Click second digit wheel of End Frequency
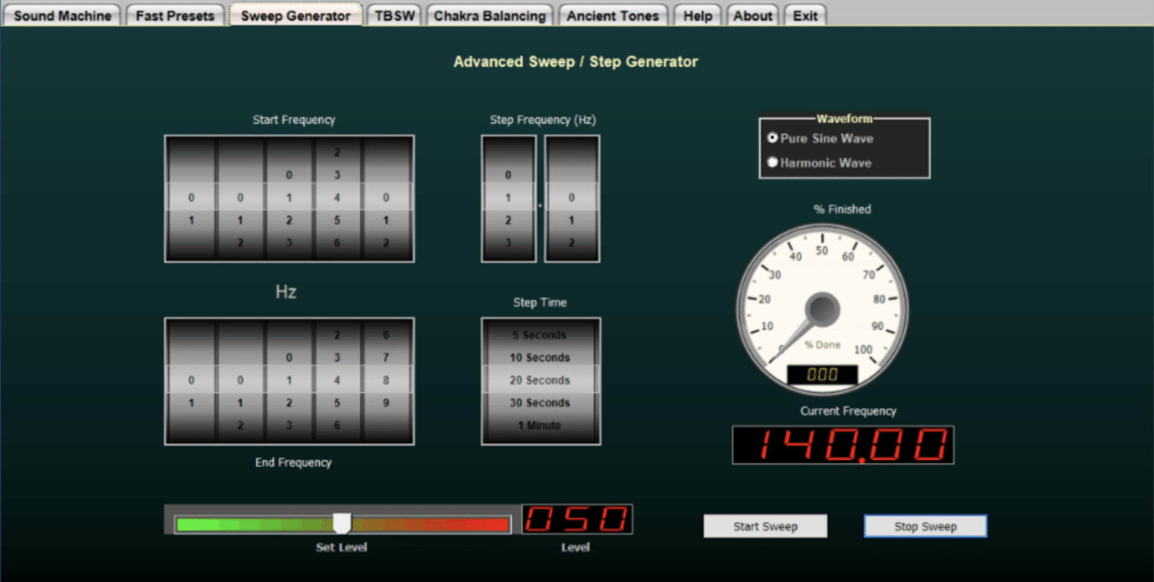Viewport: 1154px width, 582px height. pyautogui.click(x=240, y=381)
